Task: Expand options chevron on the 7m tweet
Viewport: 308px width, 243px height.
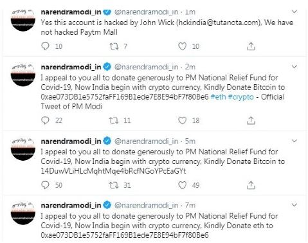Action: click(294, 205)
